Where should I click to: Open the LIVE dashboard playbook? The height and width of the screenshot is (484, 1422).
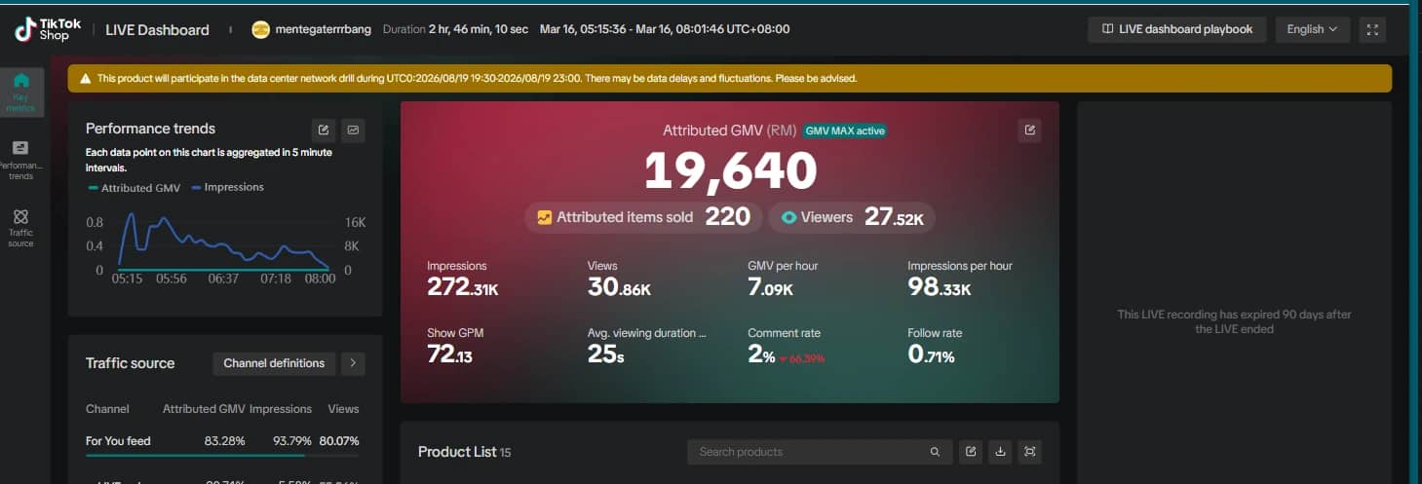1177,29
